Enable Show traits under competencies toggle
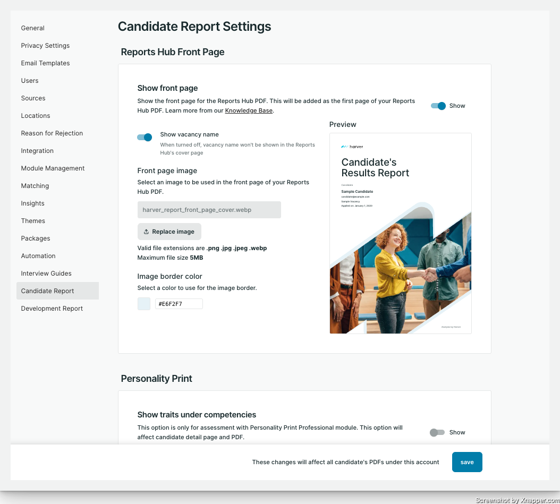 (437, 432)
